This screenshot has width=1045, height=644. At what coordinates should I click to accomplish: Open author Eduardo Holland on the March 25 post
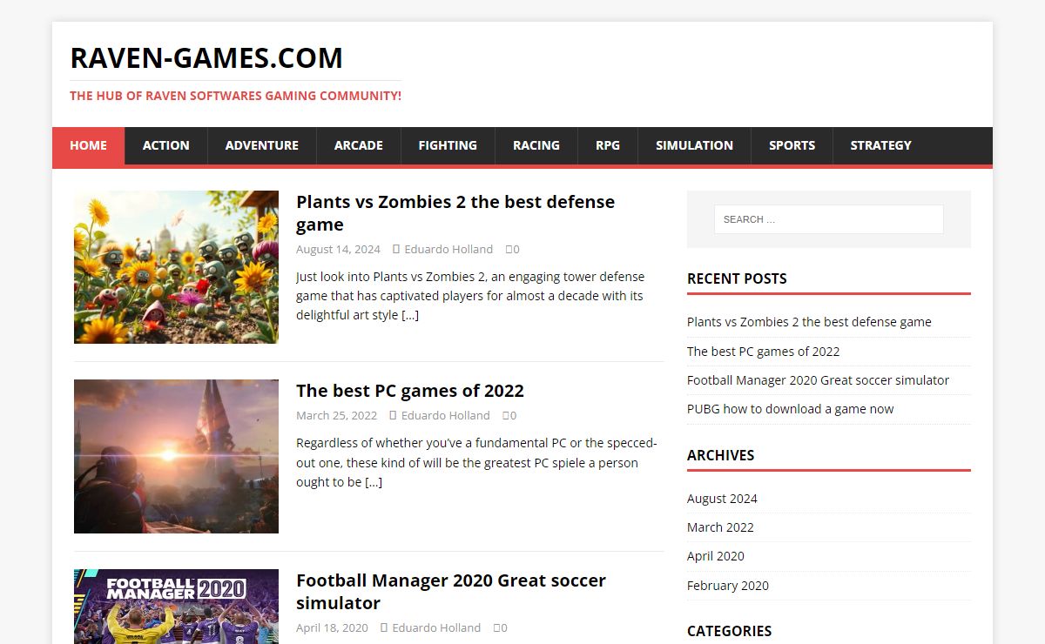coord(446,415)
